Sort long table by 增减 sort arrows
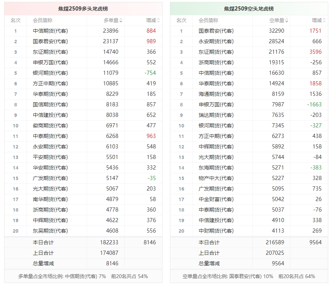332x286 pixels. pyautogui.click(x=158, y=20)
